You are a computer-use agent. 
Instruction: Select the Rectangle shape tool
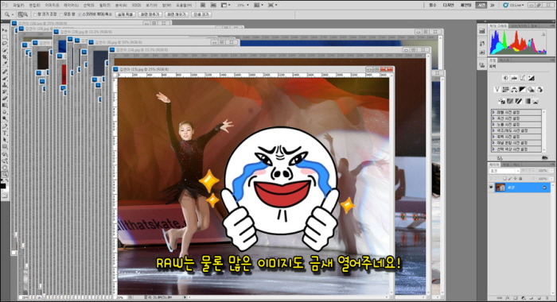(5, 146)
